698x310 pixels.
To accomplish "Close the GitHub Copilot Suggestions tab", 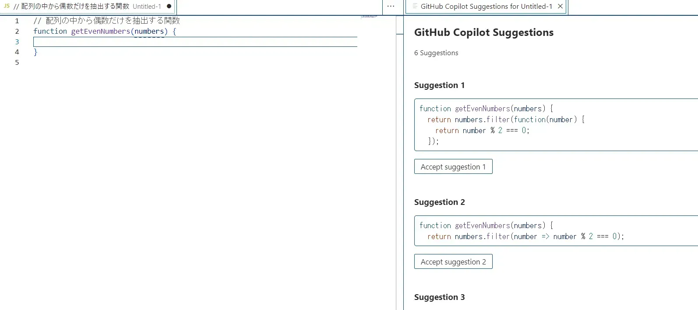I will (x=560, y=6).
